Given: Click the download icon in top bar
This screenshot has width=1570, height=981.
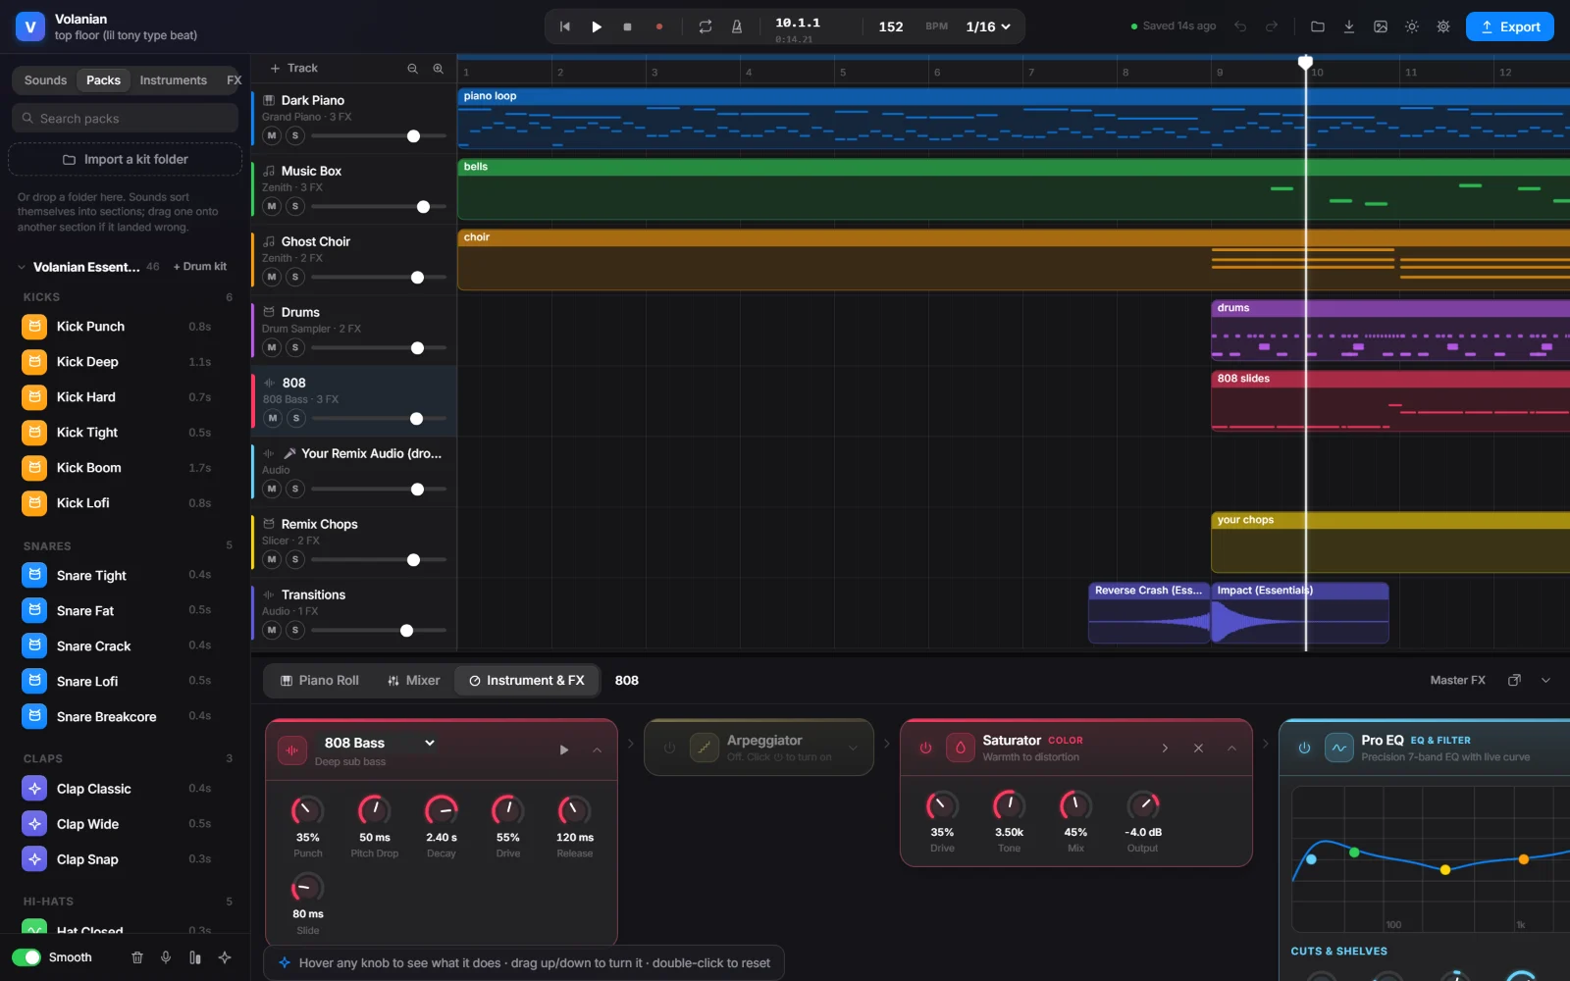Looking at the screenshot, I should coord(1349,26).
